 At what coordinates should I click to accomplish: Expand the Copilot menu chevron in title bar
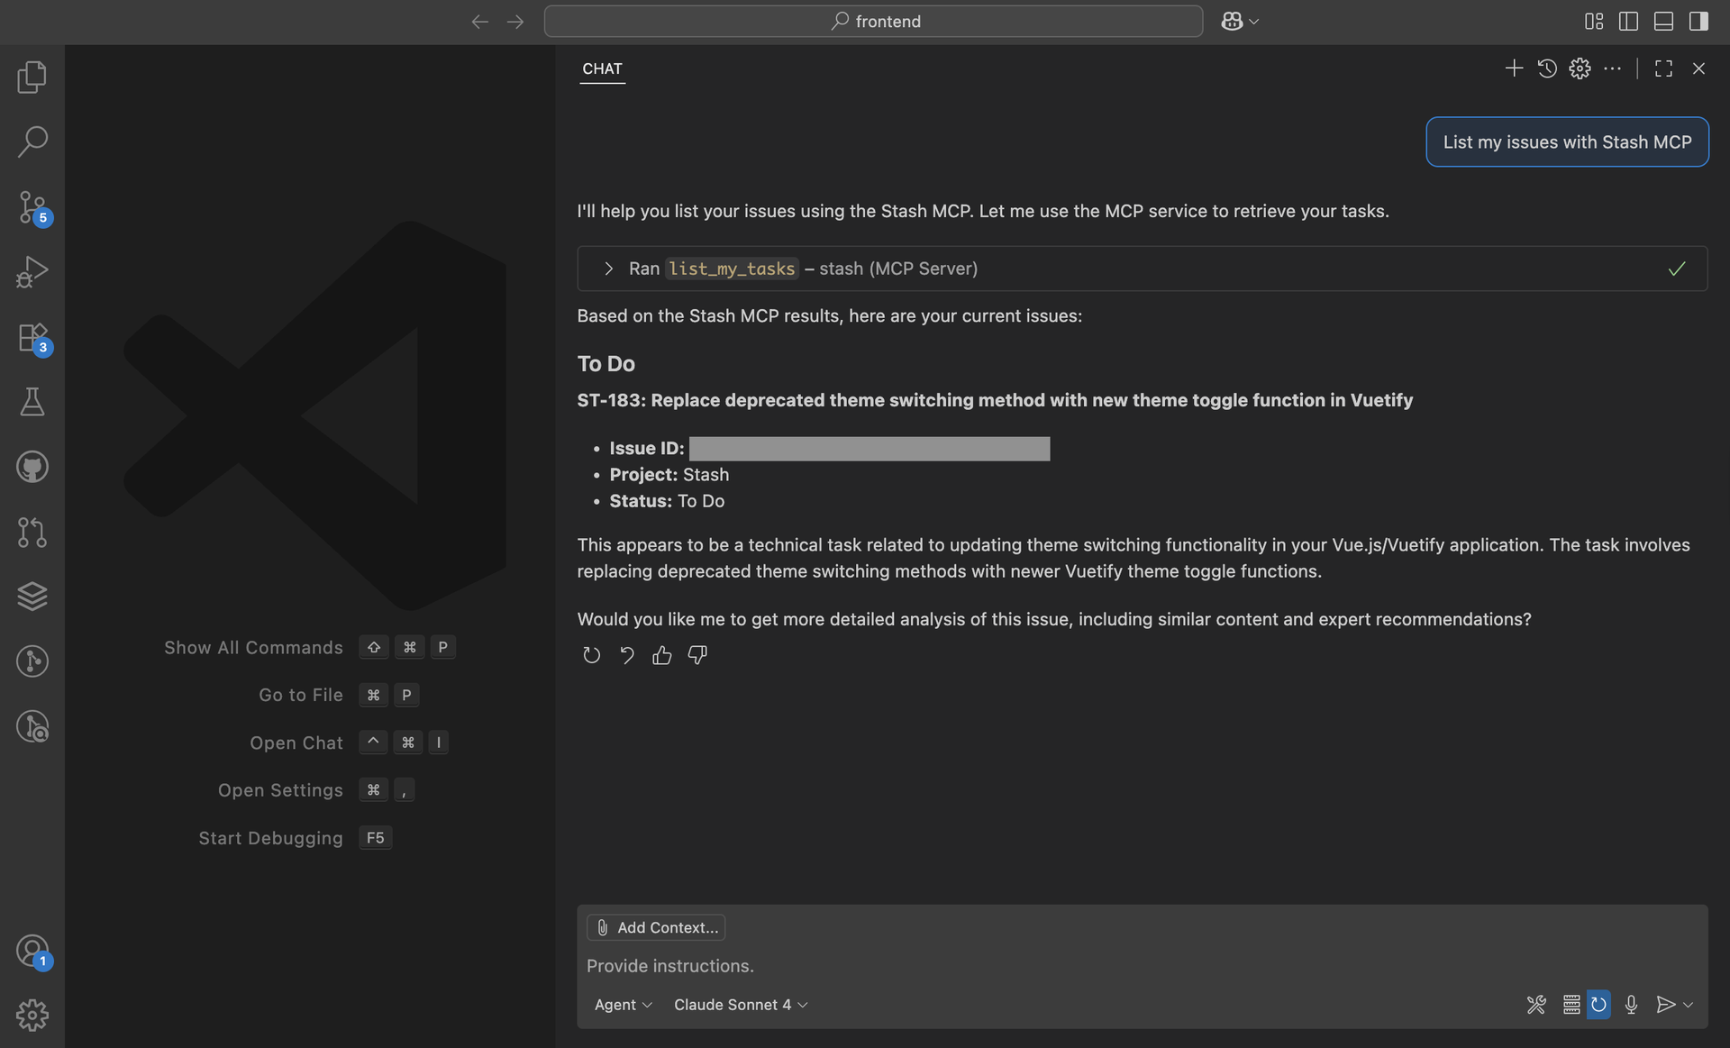click(1254, 22)
